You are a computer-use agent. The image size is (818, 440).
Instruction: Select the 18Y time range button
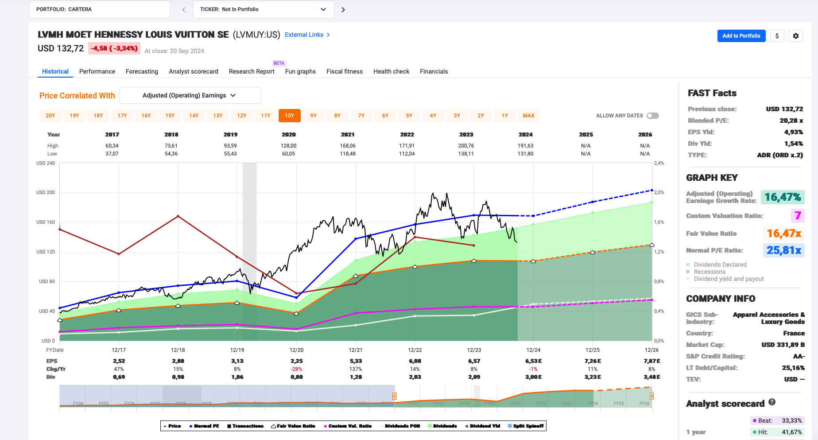pos(98,116)
